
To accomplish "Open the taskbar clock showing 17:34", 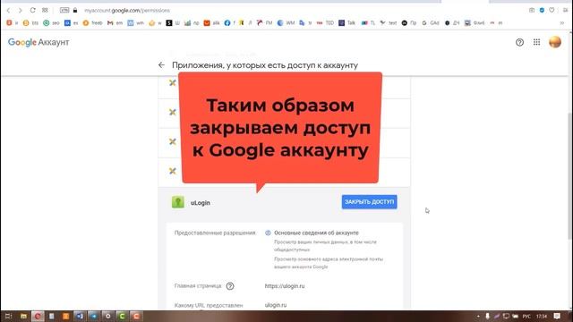I will 542,316.
